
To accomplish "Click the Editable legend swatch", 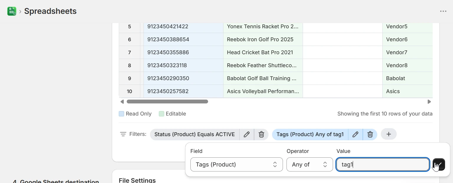I will [x=161, y=114].
